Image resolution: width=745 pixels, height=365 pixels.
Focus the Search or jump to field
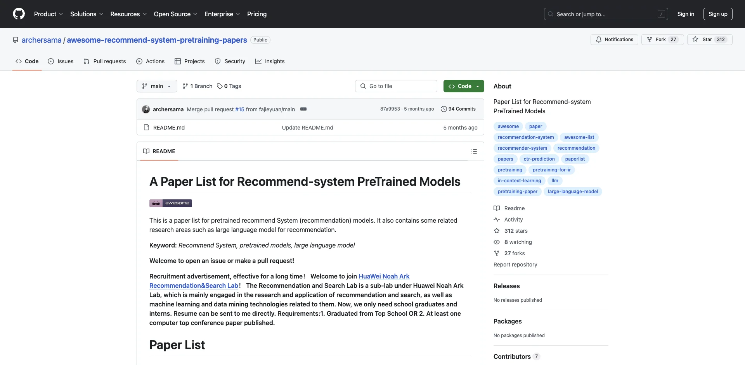click(606, 14)
